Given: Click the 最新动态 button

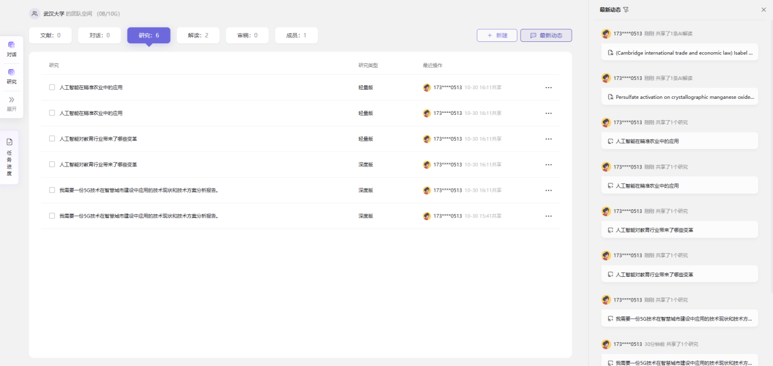Looking at the screenshot, I should pos(545,36).
